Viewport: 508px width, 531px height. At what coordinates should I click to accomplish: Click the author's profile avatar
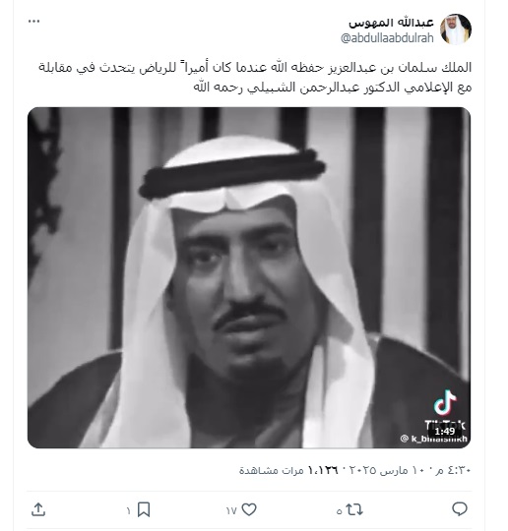click(x=456, y=29)
